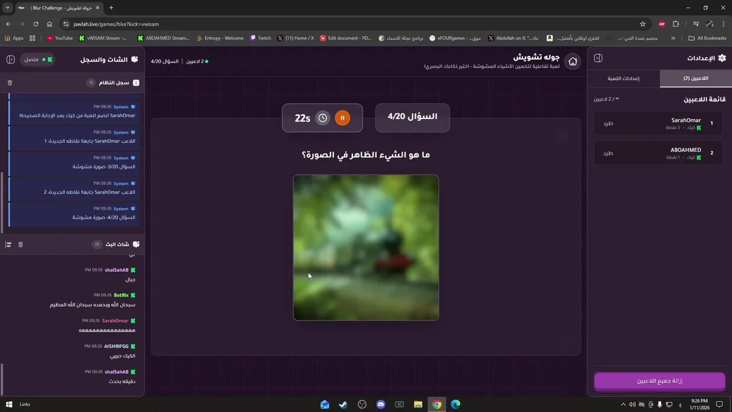The image size is (732, 412).
Task: Open Chrome's home page button
Action: [x=50, y=24]
